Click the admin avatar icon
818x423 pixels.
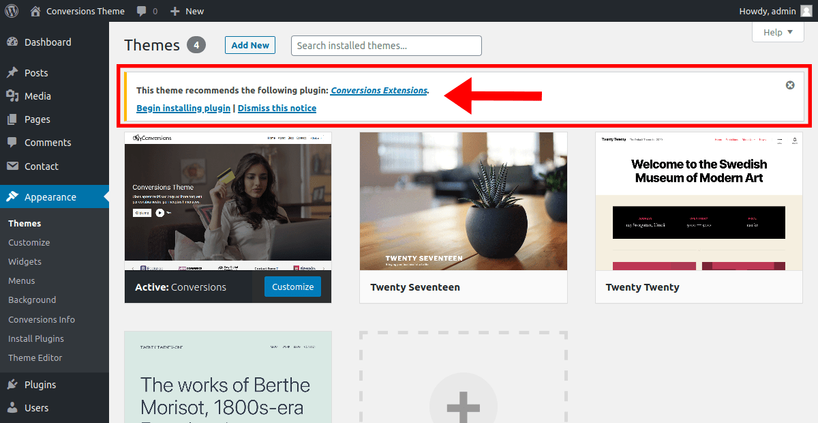[x=806, y=11]
